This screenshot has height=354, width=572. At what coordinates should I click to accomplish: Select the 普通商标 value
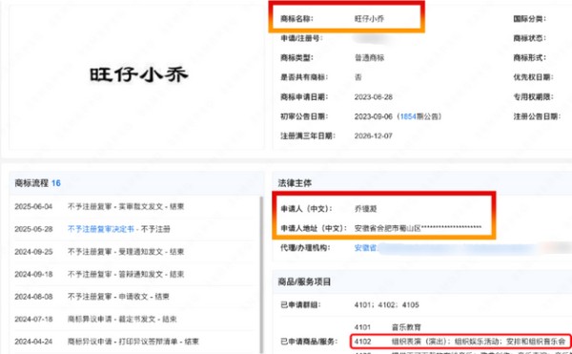(369, 57)
